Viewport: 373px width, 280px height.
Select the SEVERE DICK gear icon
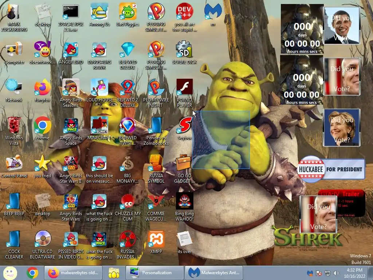click(184, 53)
